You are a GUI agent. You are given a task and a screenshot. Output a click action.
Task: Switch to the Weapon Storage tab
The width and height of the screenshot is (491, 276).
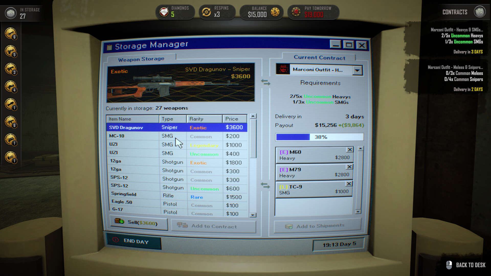point(141,59)
